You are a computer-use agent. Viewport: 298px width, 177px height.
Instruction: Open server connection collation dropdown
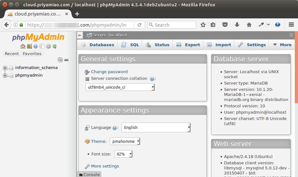coord(120,87)
